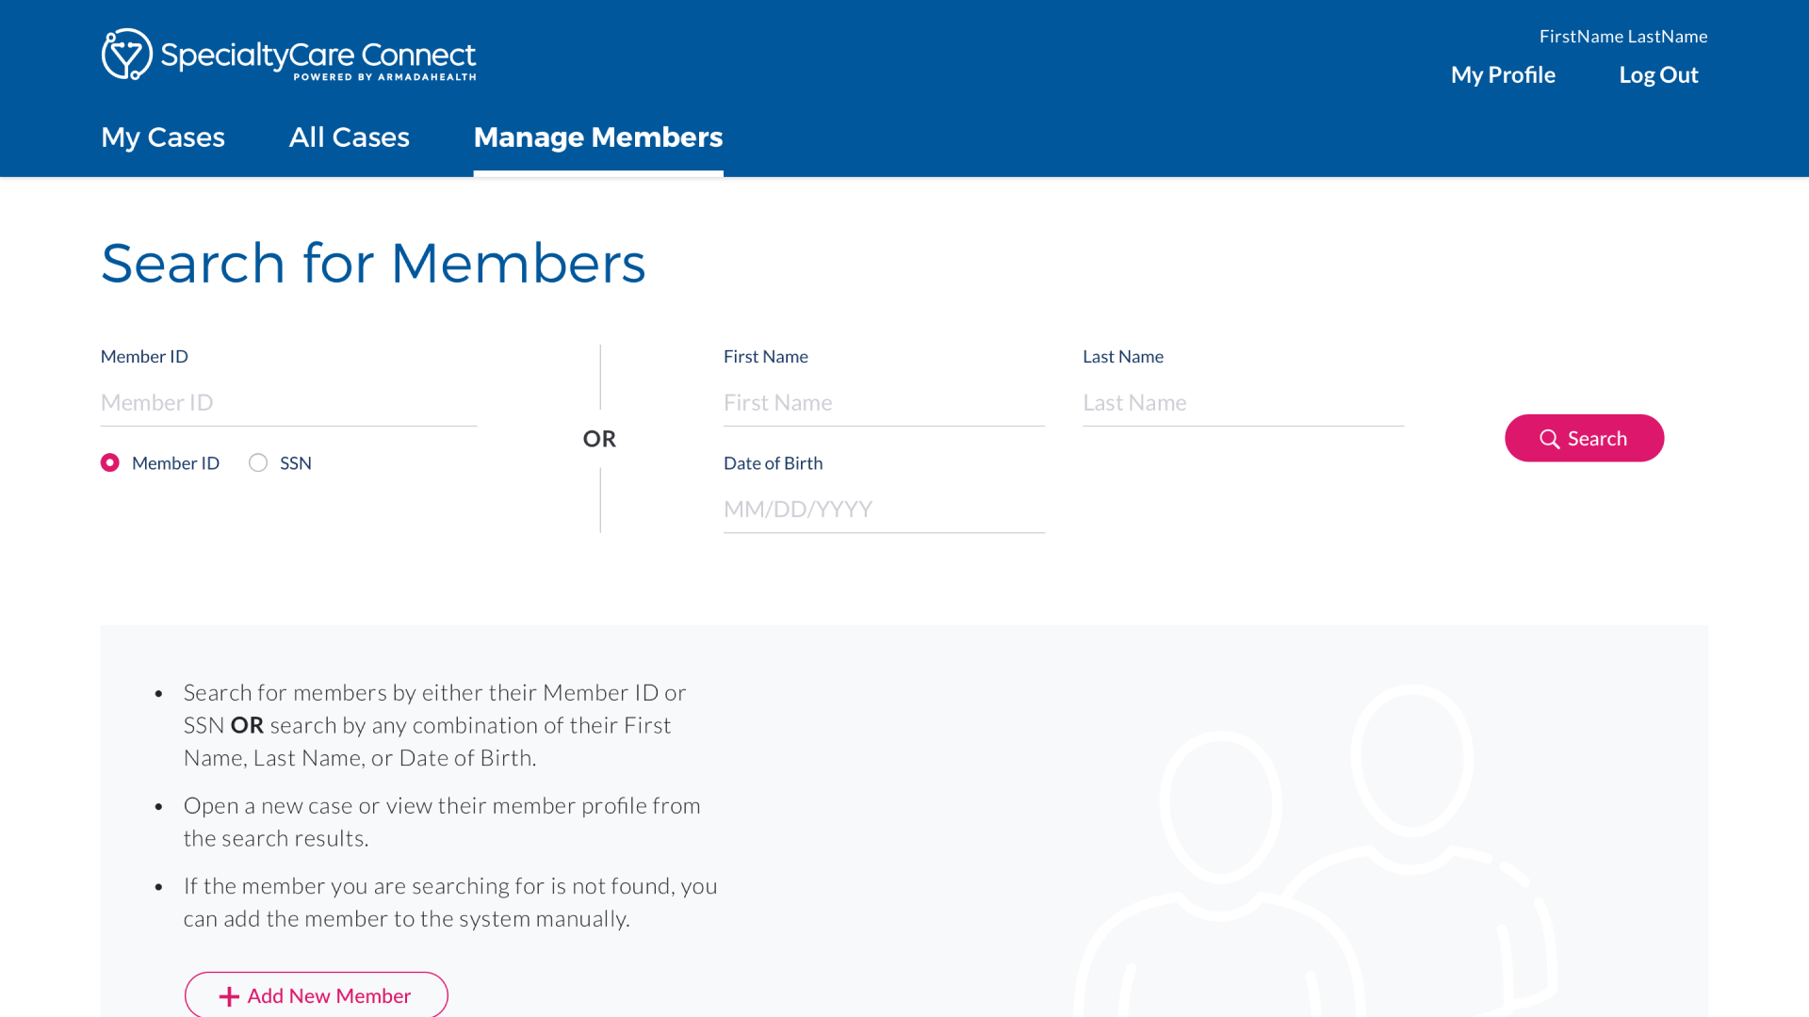
Task: Click the Add New Member button
Action: [x=317, y=995]
